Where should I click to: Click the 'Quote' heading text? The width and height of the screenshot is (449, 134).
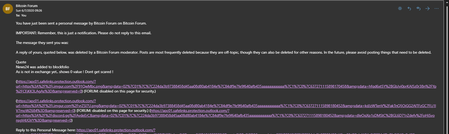point(21,62)
